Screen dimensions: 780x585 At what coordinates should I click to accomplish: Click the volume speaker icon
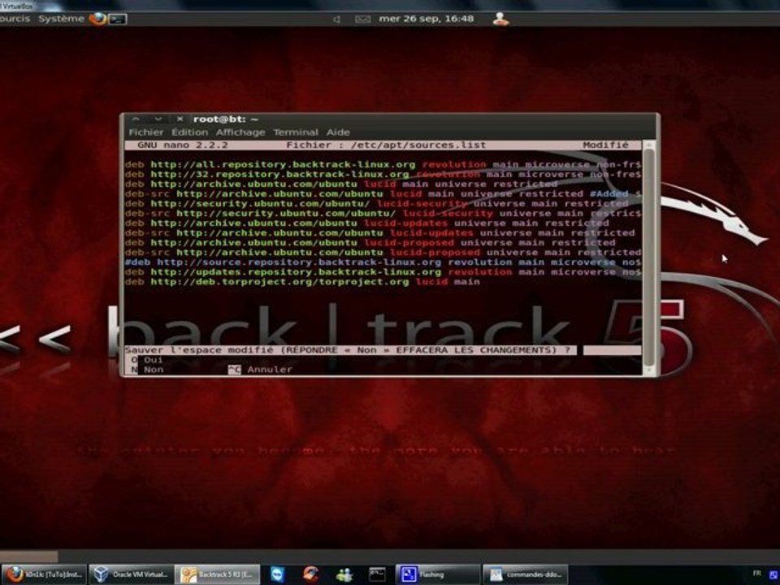tap(336, 19)
